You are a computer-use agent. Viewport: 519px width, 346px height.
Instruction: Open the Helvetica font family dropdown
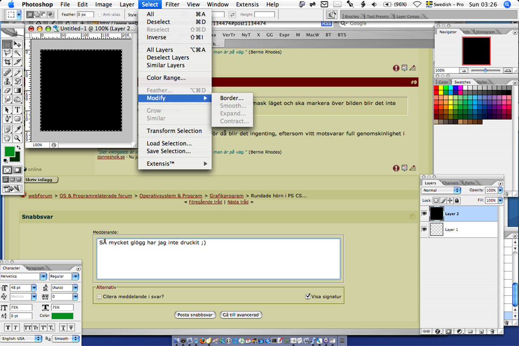pyautogui.click(x=43, y=276)
